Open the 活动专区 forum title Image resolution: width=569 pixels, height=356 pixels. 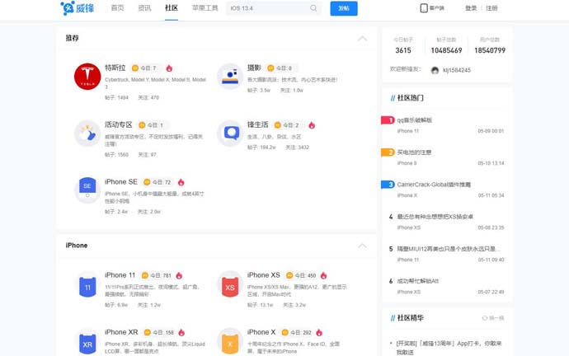(x=118, y=124)
